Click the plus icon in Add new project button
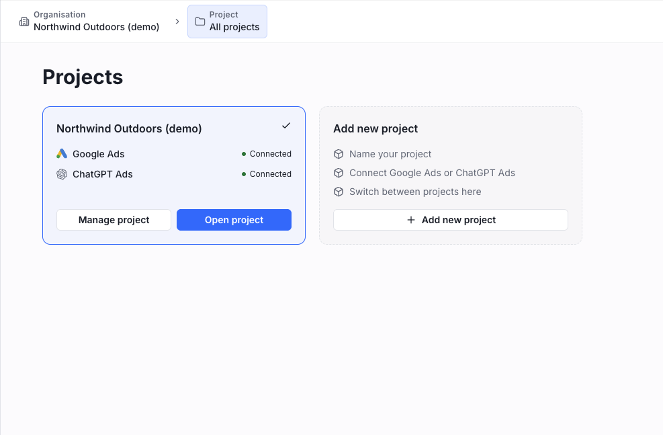The height and width of the screenshot is (435, 663). coord(410,220)
